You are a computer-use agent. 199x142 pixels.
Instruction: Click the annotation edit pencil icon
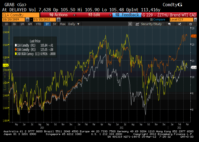[x=180, y=24]
